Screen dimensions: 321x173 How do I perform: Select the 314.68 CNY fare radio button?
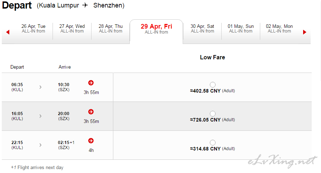pyautogui.click(x=213, y=143)
